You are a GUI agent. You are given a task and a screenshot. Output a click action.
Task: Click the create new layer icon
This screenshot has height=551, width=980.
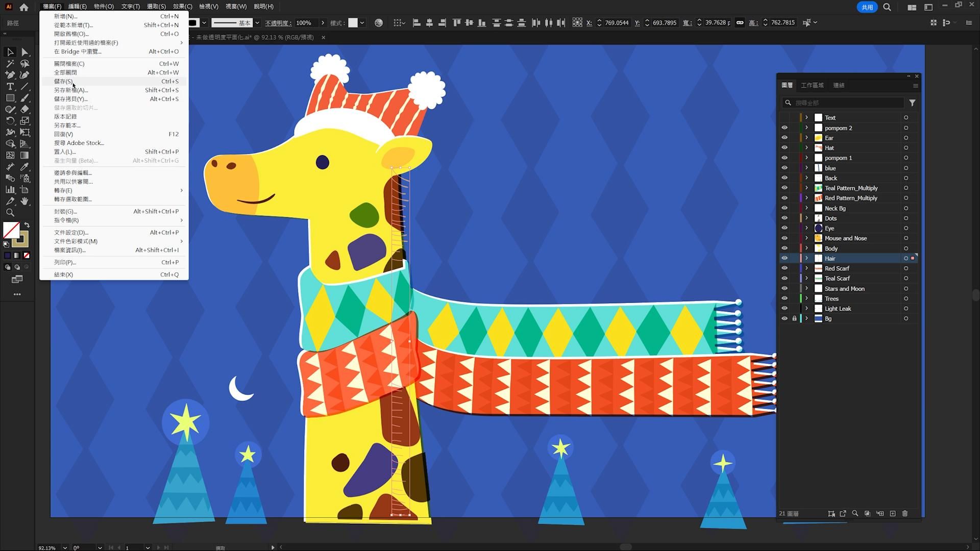[893, 513]
